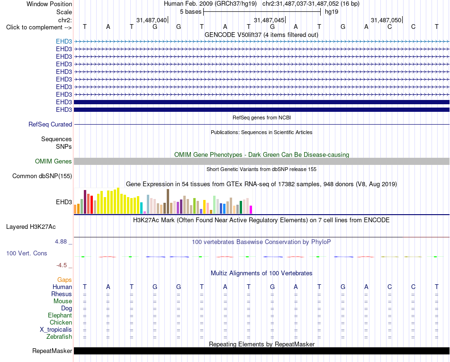
Task: Click the bright red GTEx expression bar
Action: (x=91, y=205)
